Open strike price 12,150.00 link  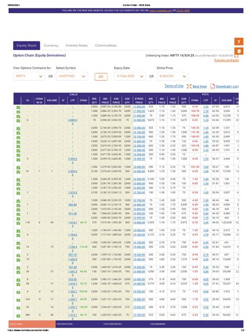139,137
